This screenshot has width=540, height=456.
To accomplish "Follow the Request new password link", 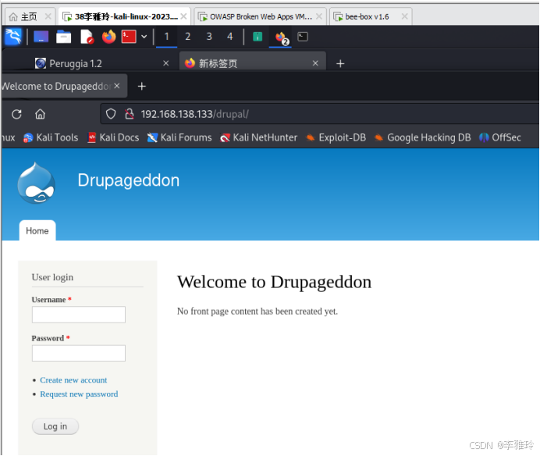I will pyautogui.click(x=79, y=394).
